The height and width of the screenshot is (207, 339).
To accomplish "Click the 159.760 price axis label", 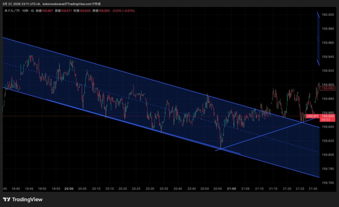I will [327, 182].
